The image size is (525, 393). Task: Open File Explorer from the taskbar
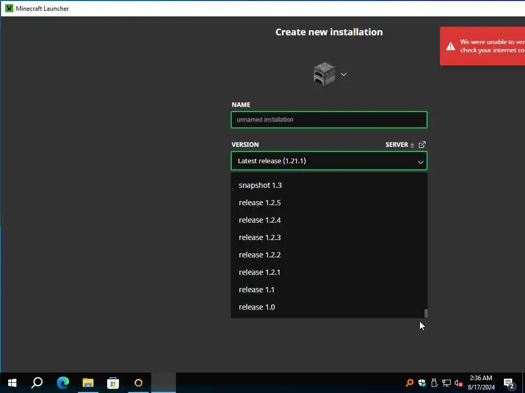pos(88,383)
